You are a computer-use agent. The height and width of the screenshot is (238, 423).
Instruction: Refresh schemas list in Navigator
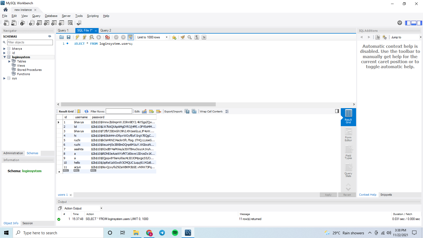(x=50, y=36)
